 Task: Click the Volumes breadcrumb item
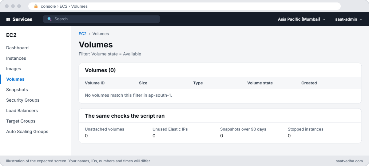point(101,34)
